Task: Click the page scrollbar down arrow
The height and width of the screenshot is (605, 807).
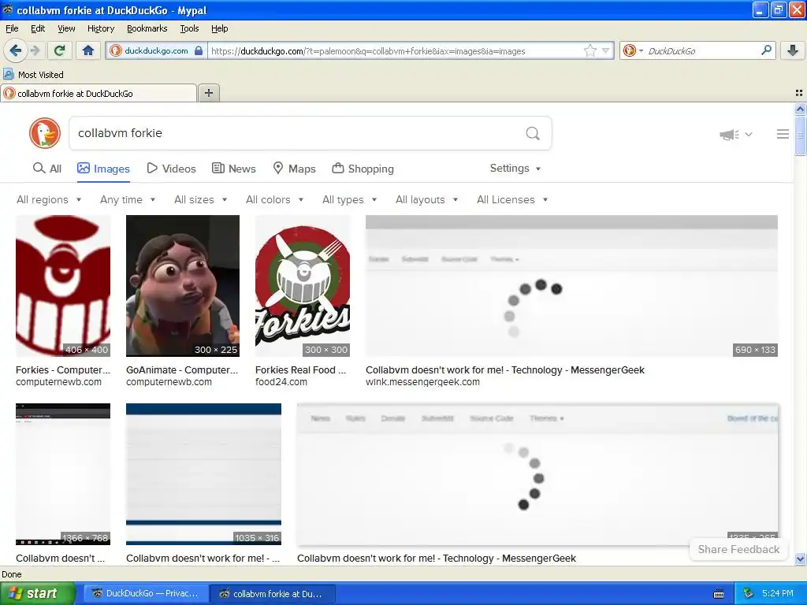Action: [800, 559]
